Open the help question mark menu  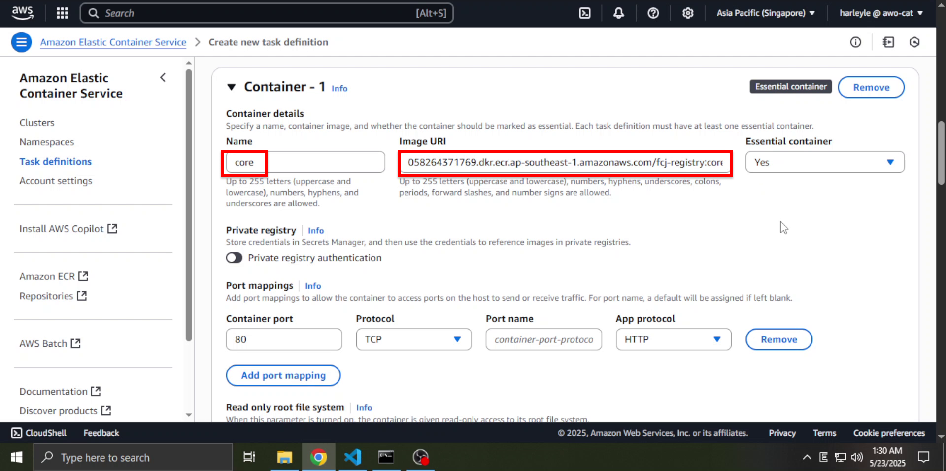pyautogui.click(x=653, y=13)
